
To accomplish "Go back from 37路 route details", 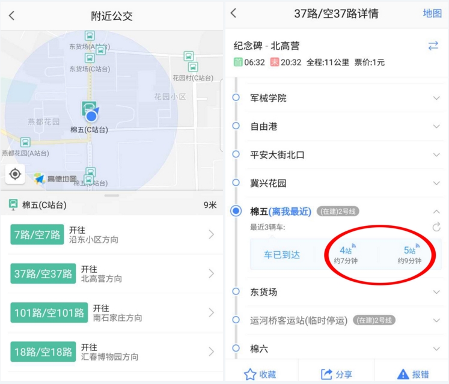I will coord(234,14).
